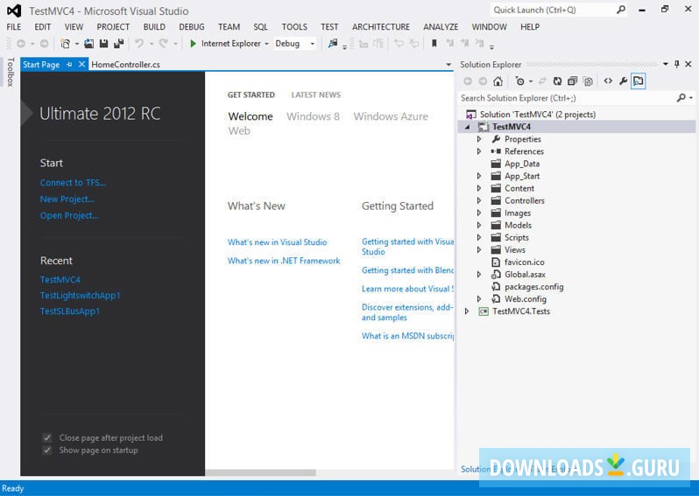Open What's new in Visual Studio link
The width and height of the screenshot is (699, 496).
pyautogui.click(x=277, y=242)
